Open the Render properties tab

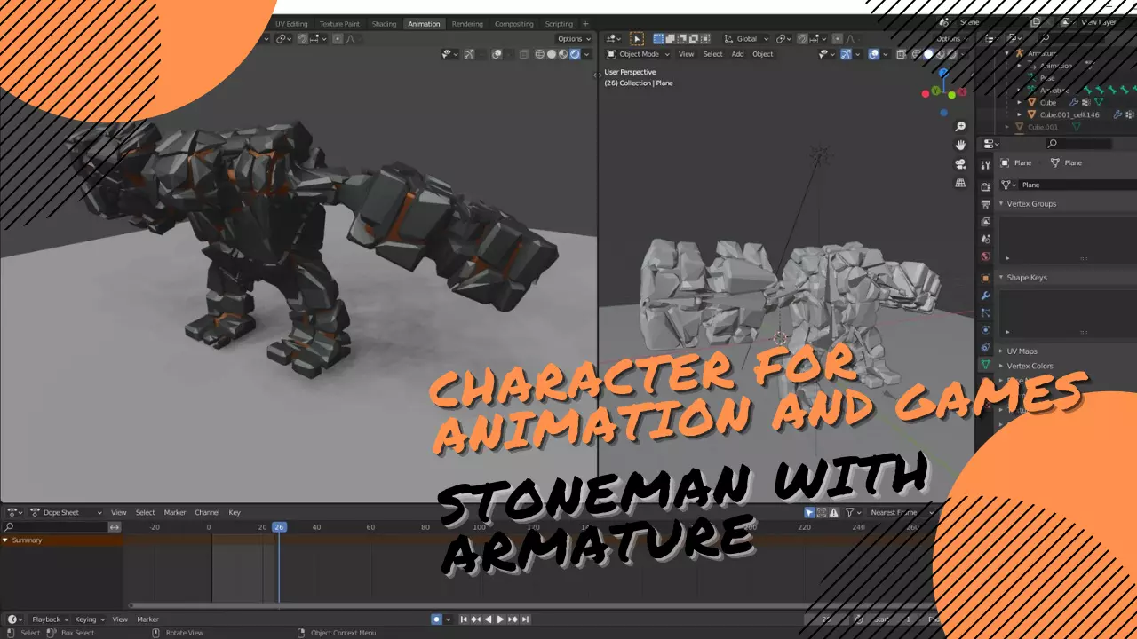(x=985, y=186)
